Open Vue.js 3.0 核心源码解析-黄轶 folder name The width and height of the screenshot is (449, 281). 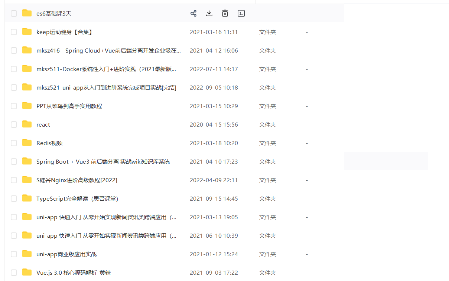point(74,273)
